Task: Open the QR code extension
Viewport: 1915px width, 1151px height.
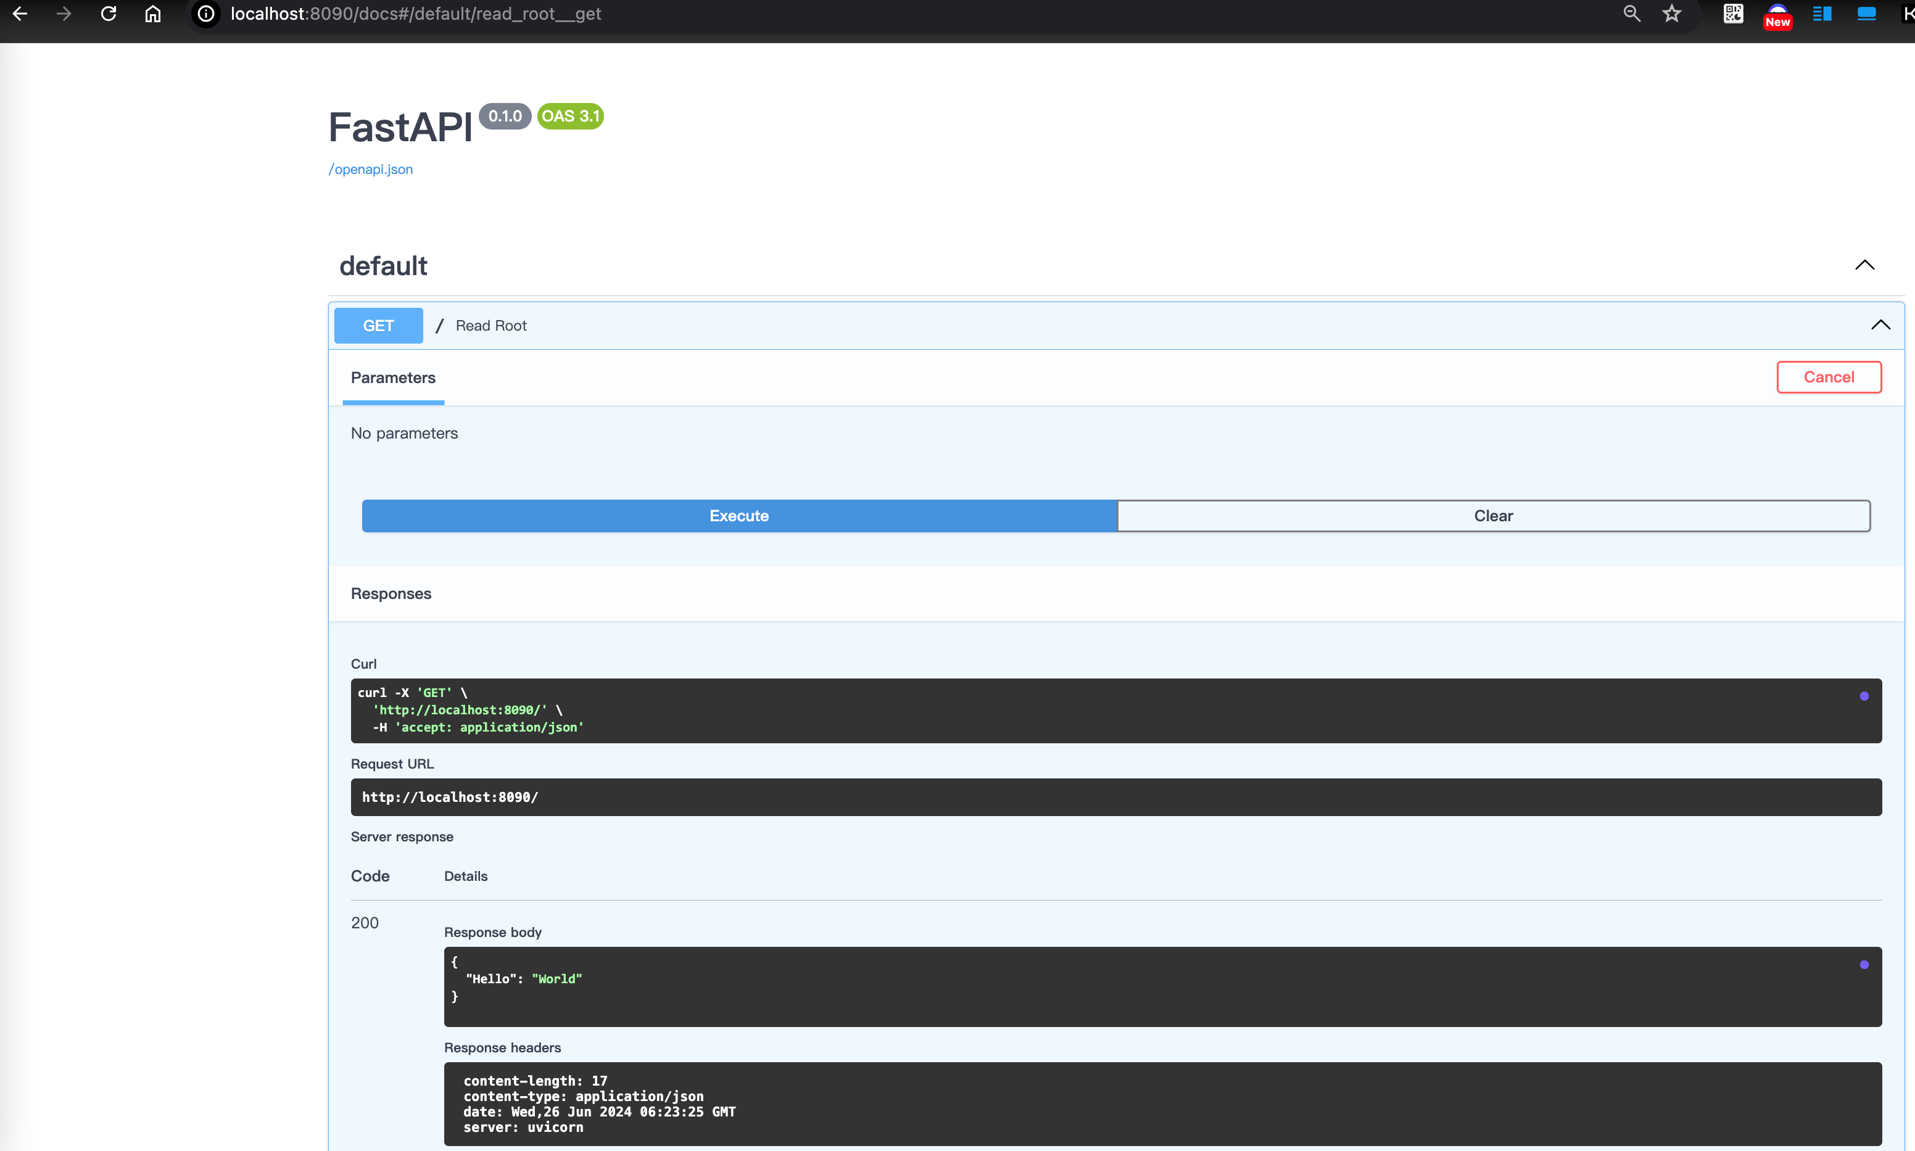Action: [1733, 14]
